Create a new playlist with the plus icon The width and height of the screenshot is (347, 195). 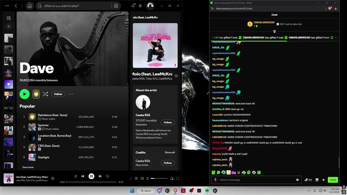click(9, 26)
